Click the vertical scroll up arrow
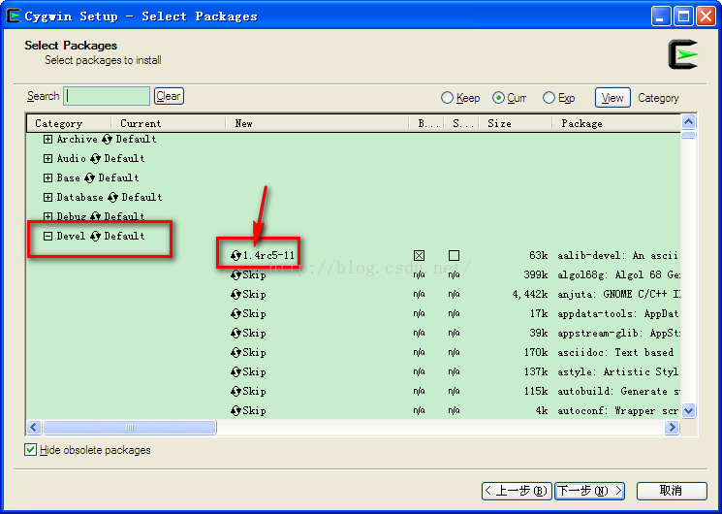Viewport: 722px width, 514px height. pyautogui.click(x=688, y=121)
